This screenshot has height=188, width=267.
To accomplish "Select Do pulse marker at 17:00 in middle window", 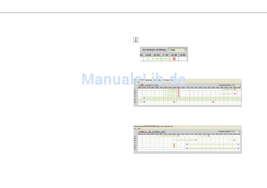I will pyautogui.click(x=213, y=102).
